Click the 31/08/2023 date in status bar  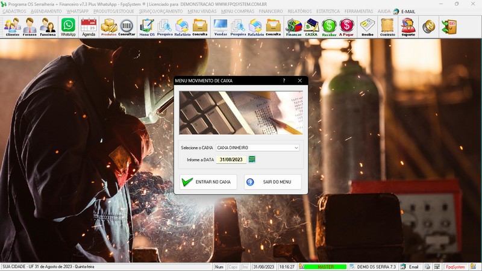pyautogui.click(x=264, y=267)
